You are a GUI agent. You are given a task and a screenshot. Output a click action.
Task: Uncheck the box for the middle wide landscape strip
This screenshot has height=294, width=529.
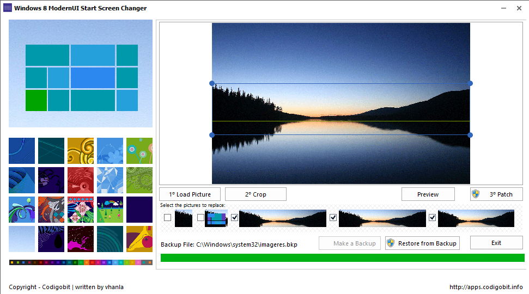(333, 217)
